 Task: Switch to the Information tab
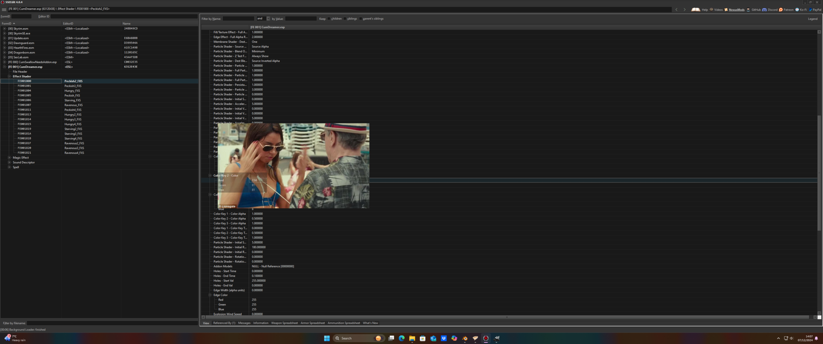pyautogui.click(x=261, y=323)
